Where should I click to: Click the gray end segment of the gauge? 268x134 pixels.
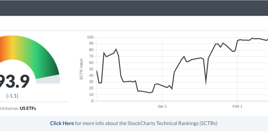[48, 79]
